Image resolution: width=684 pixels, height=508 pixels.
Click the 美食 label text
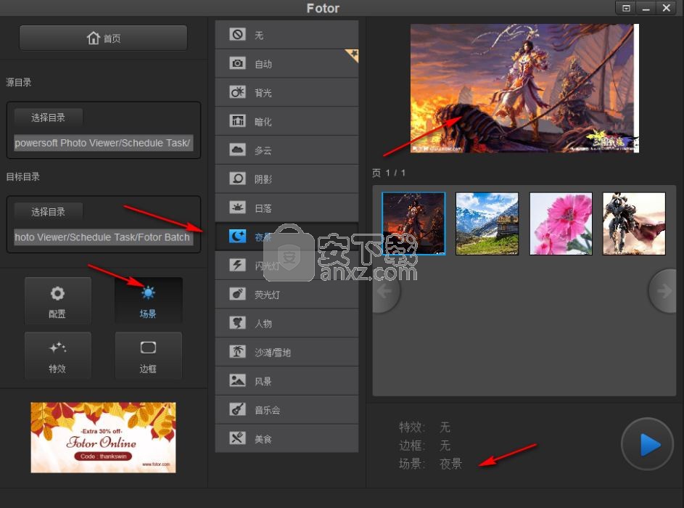(x=263, y=439)
